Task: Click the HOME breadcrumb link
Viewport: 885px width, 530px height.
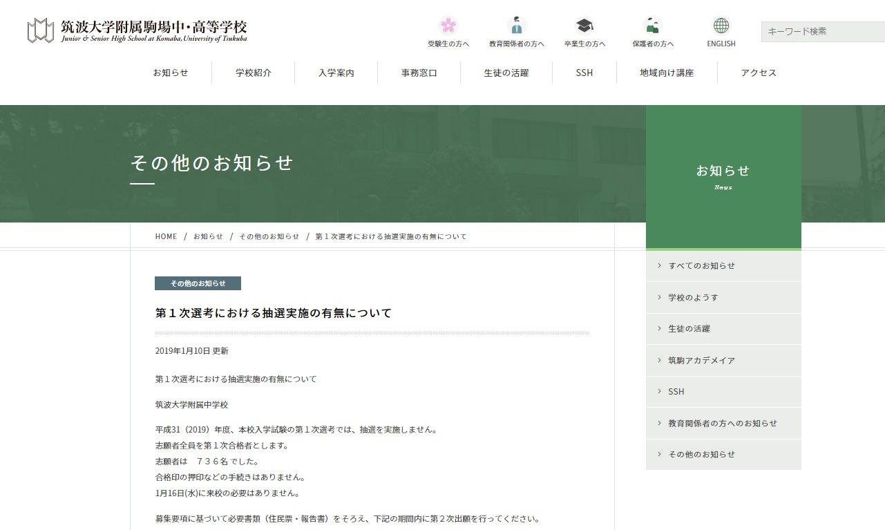Action: (166, 236)
